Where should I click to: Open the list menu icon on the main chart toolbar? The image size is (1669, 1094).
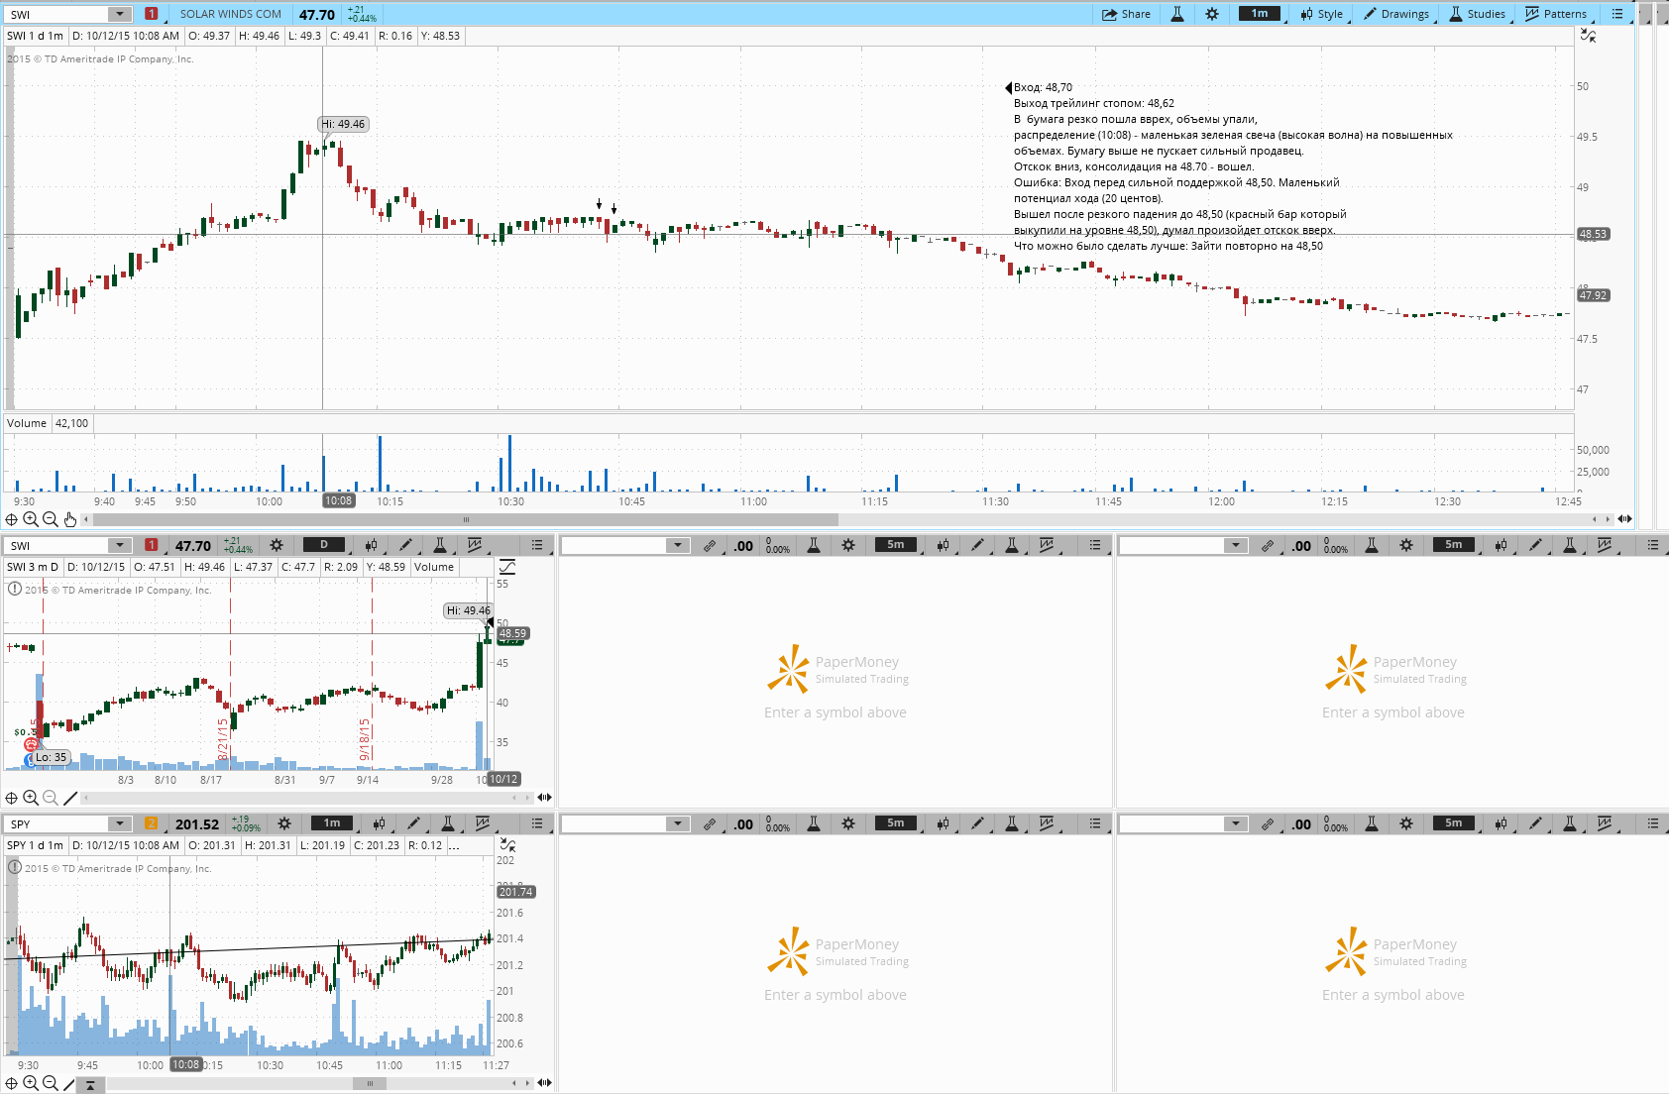click(1617, 14)
